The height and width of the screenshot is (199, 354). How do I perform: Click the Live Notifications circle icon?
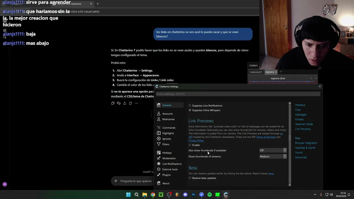(159, 164)
